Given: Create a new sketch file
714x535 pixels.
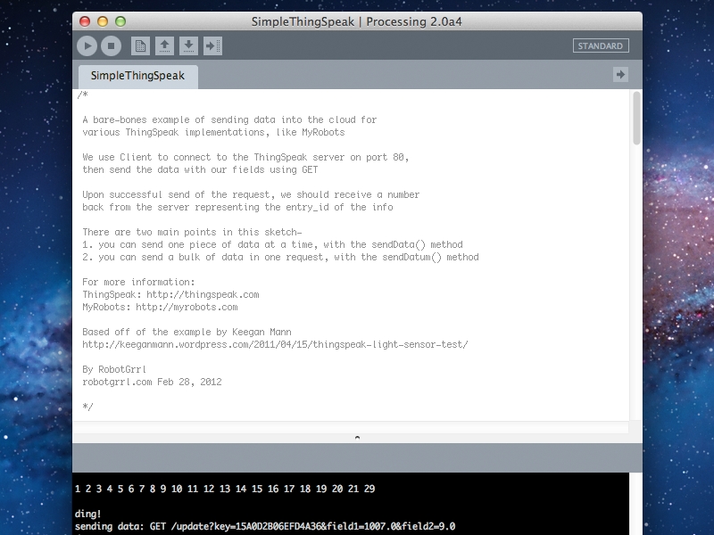Looking at the screenshot, I should (x=141, y=46).
